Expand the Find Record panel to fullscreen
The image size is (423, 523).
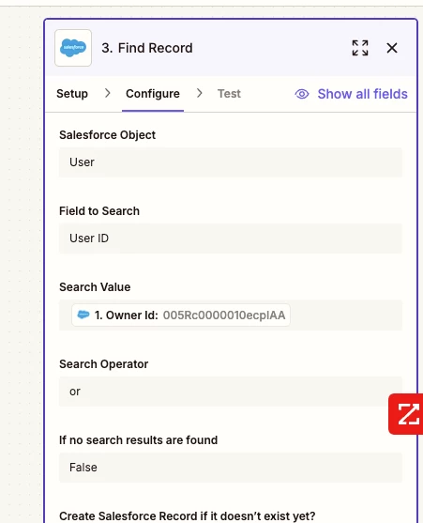point(360,48)
